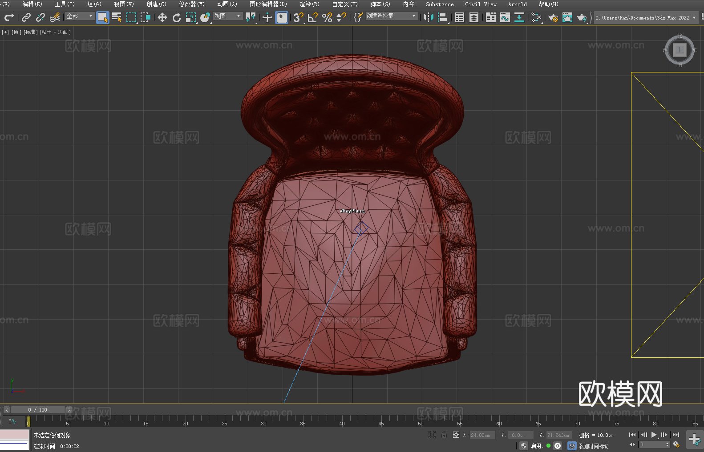This screenshot has height=452, width=704.
Task: Click the [标准] viewport shading label
Action: (31, 32)
